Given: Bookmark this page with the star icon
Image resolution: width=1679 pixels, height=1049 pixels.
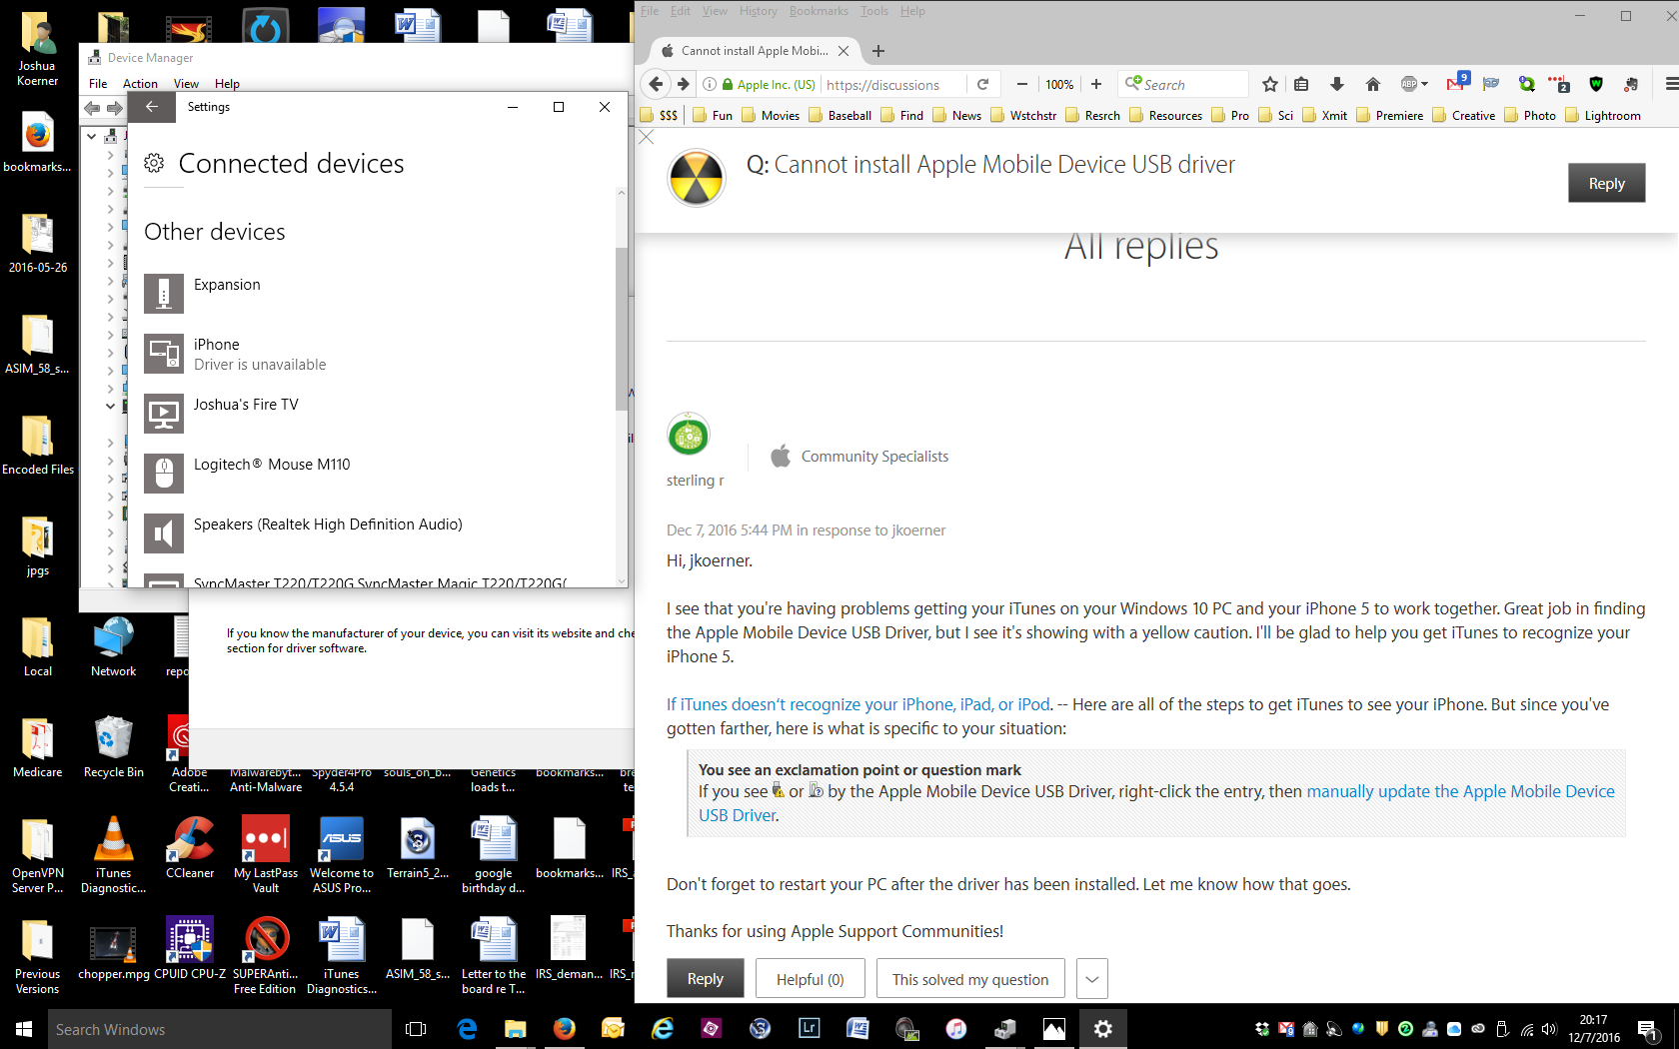Looking at the screenshot, I should tap(1270, 84).
